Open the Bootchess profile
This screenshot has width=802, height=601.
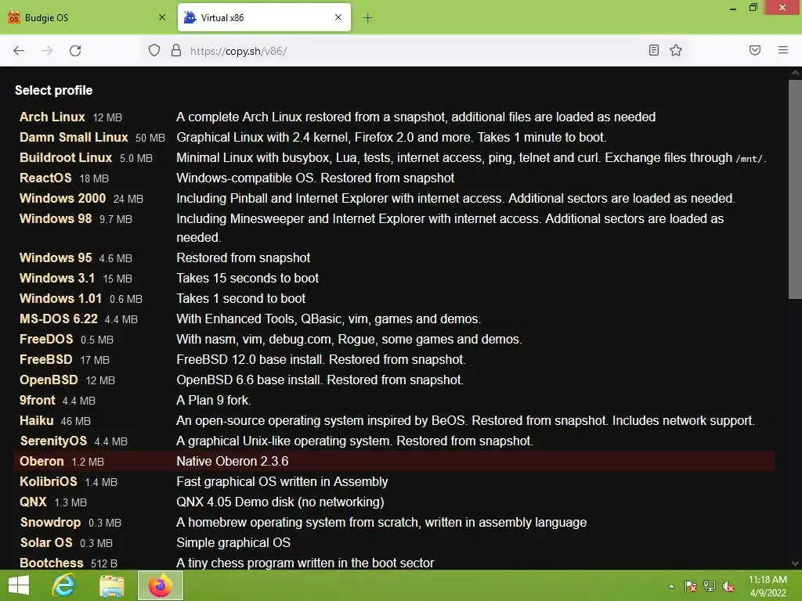point(51,563)
